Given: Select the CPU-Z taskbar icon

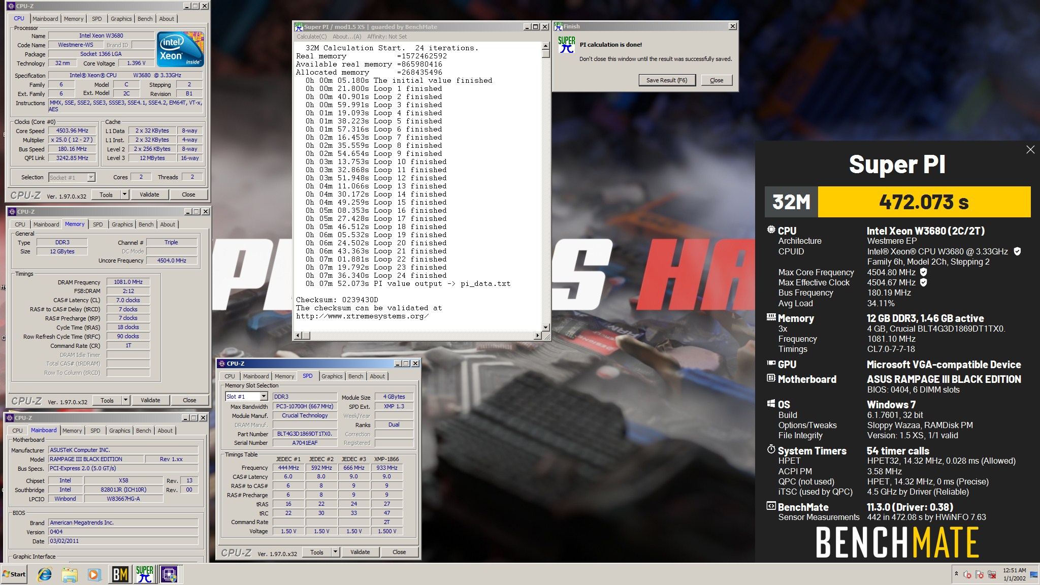Looking at the screenshot, I should tap(169, 574).
